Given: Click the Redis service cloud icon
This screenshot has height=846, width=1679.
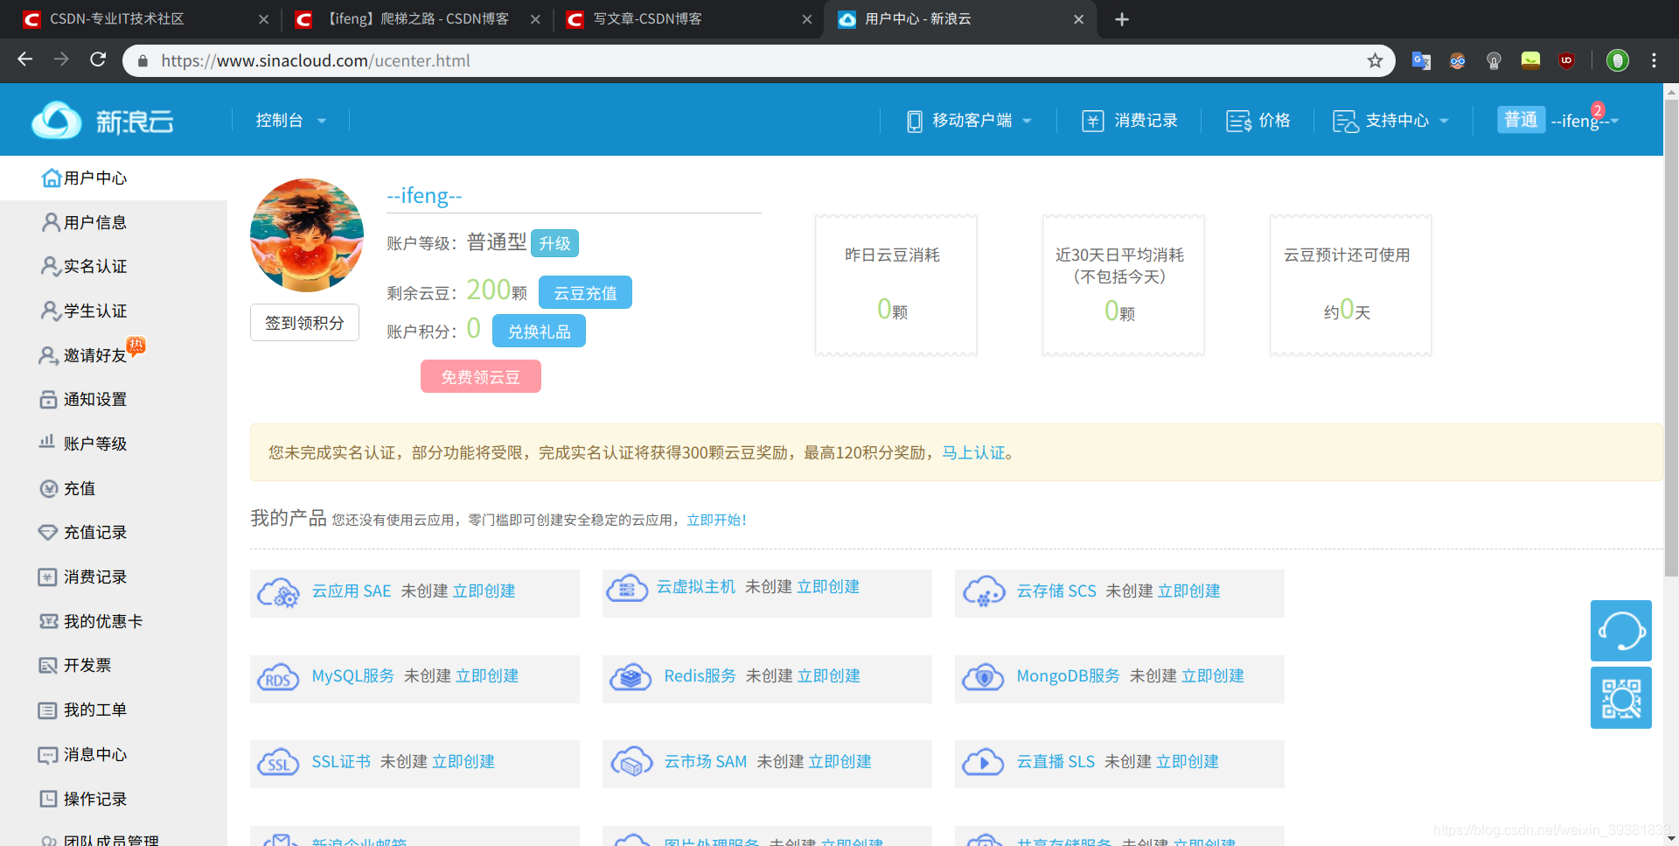Looking at the screenshot, I should [630, 676].
